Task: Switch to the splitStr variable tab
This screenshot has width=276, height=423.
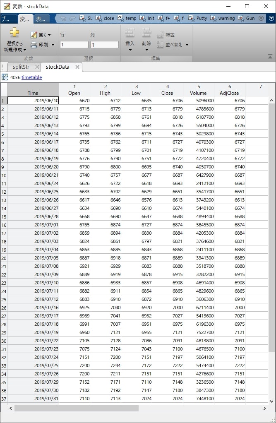Action: (x=21, y=67)
